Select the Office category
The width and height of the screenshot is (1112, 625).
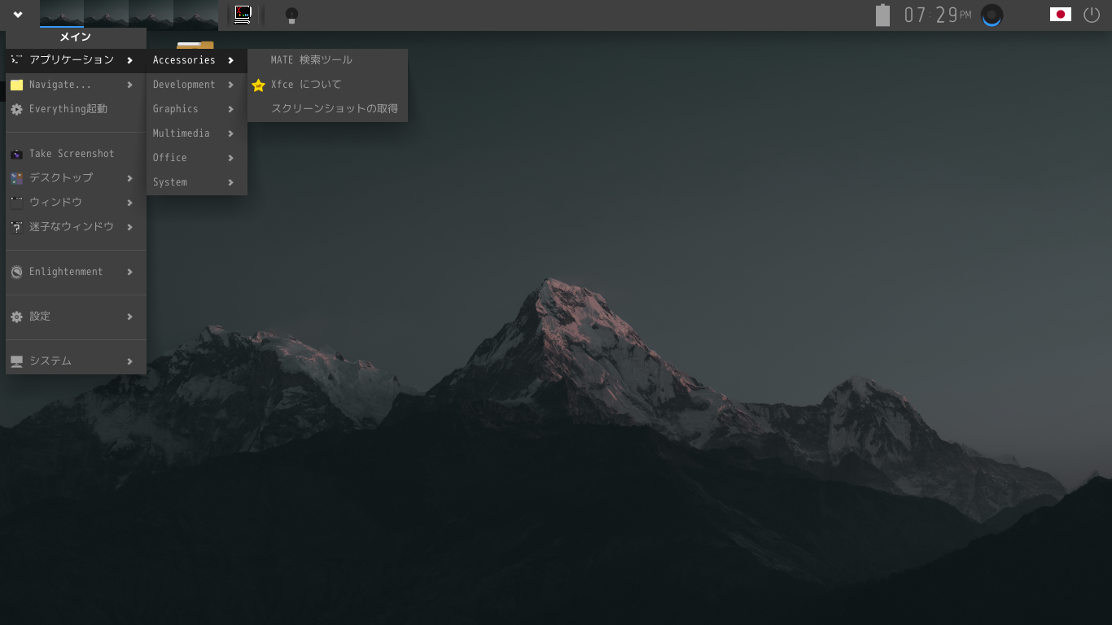197,158
